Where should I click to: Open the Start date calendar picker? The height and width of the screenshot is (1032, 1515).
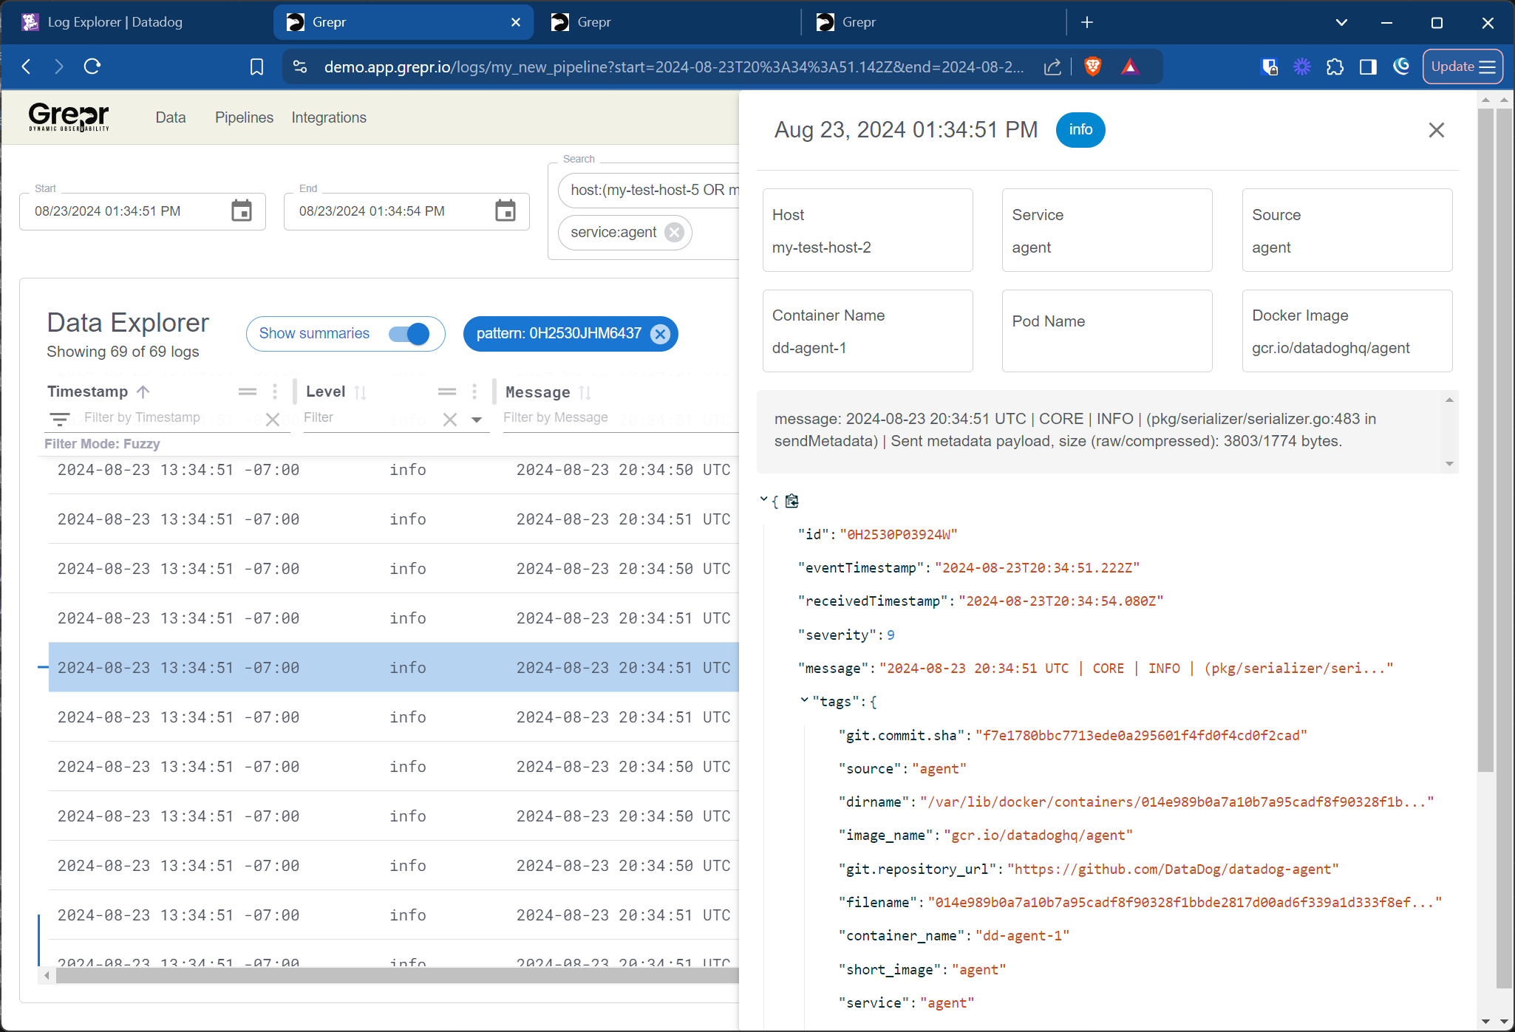click(242, 211)
